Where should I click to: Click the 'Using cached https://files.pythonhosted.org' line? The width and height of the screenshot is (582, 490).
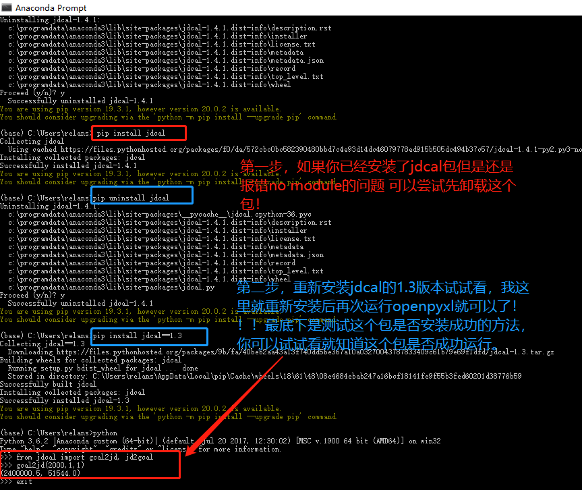(x=295, y=149)
